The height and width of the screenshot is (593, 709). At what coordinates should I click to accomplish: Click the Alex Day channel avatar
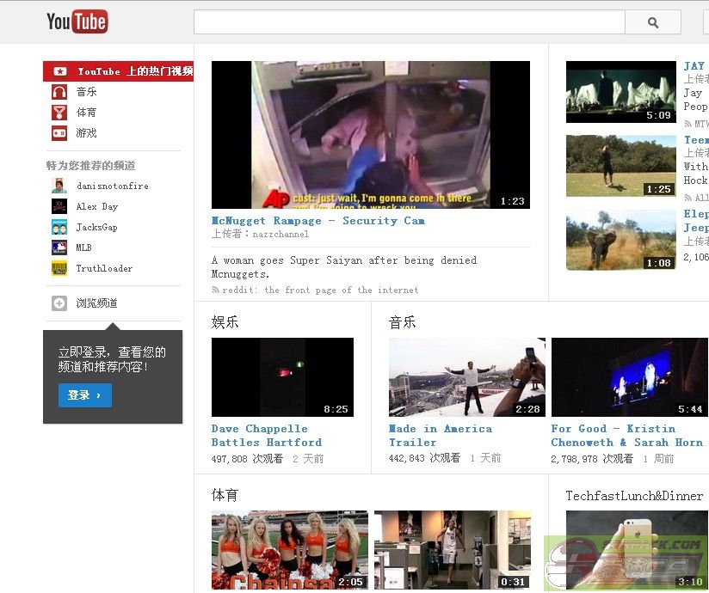pyautogui.click(x=59, y=206)
